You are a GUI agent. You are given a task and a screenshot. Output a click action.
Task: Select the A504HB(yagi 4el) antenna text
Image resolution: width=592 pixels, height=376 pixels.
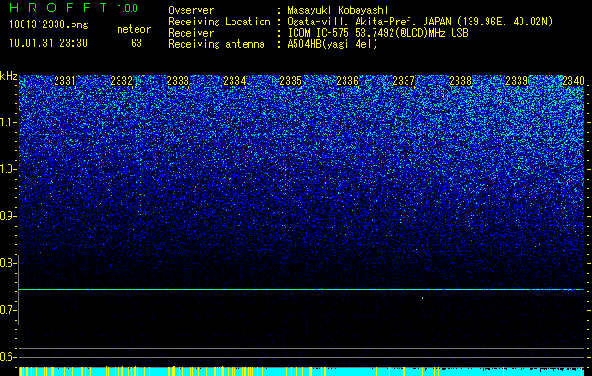[x=332, y=44]
